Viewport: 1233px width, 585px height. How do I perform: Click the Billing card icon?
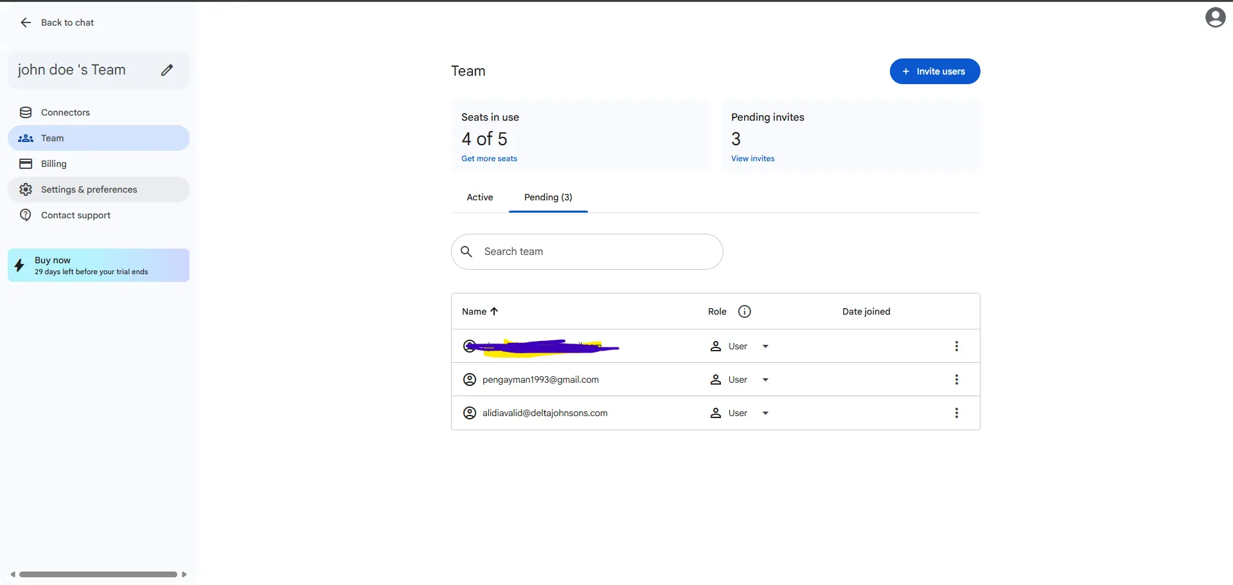click(x=26, y=164)
